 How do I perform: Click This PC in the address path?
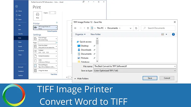100,28
